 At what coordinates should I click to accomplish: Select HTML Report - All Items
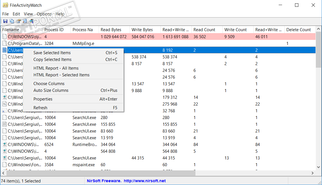[73, 68]
